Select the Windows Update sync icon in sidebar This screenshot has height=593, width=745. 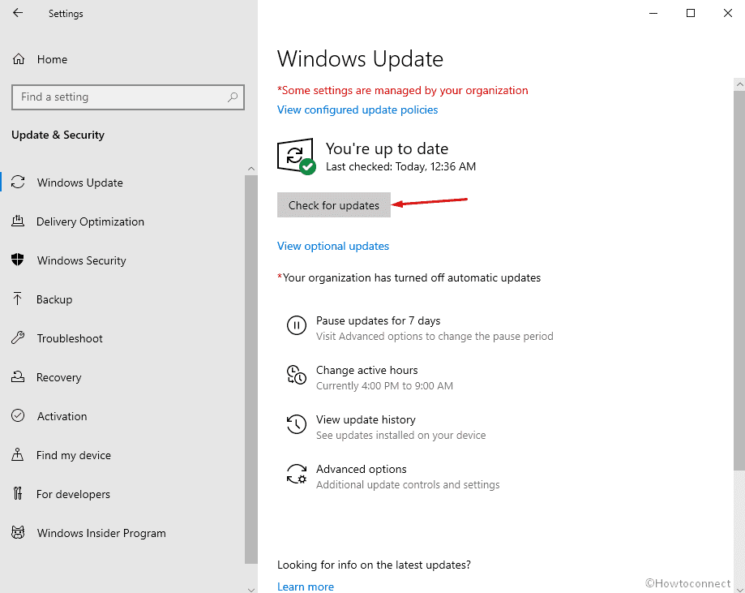[x=18, y=183]
